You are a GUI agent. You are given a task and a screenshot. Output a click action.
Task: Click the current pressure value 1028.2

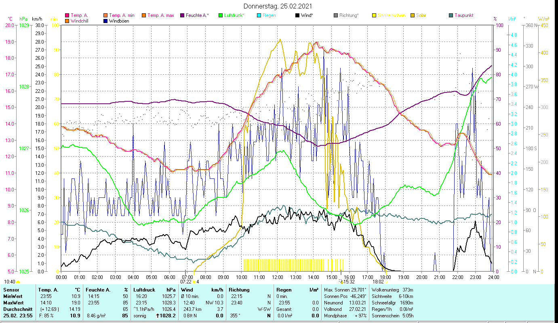pos(168,315)
